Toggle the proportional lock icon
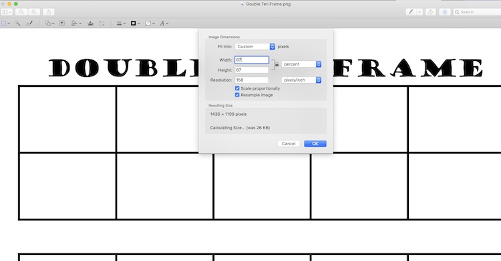 pyautogui.click(x=277, y=64)
